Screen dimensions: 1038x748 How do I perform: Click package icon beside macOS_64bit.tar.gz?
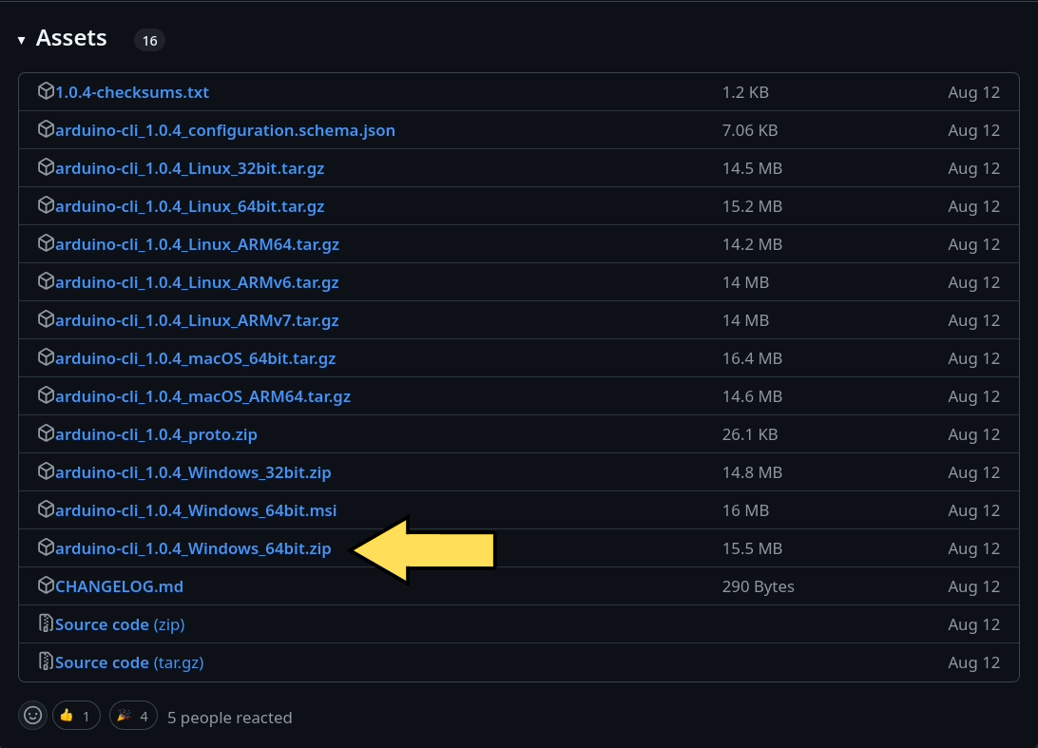tap(46, 356)
